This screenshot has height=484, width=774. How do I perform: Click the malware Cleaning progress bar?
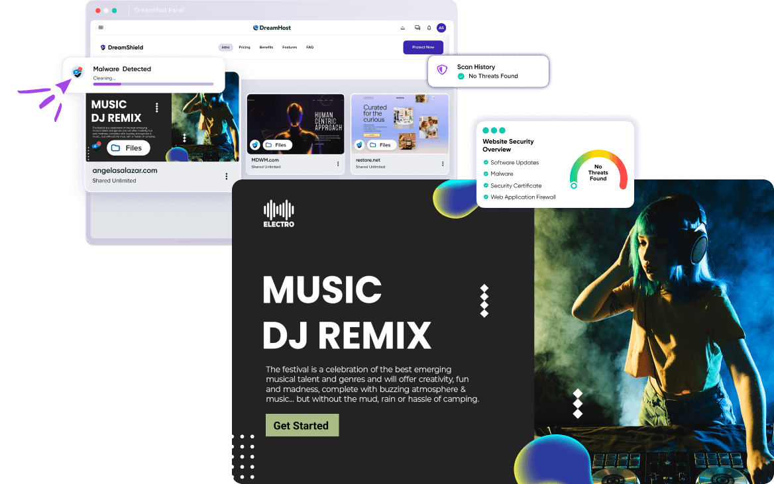[153, 84]
